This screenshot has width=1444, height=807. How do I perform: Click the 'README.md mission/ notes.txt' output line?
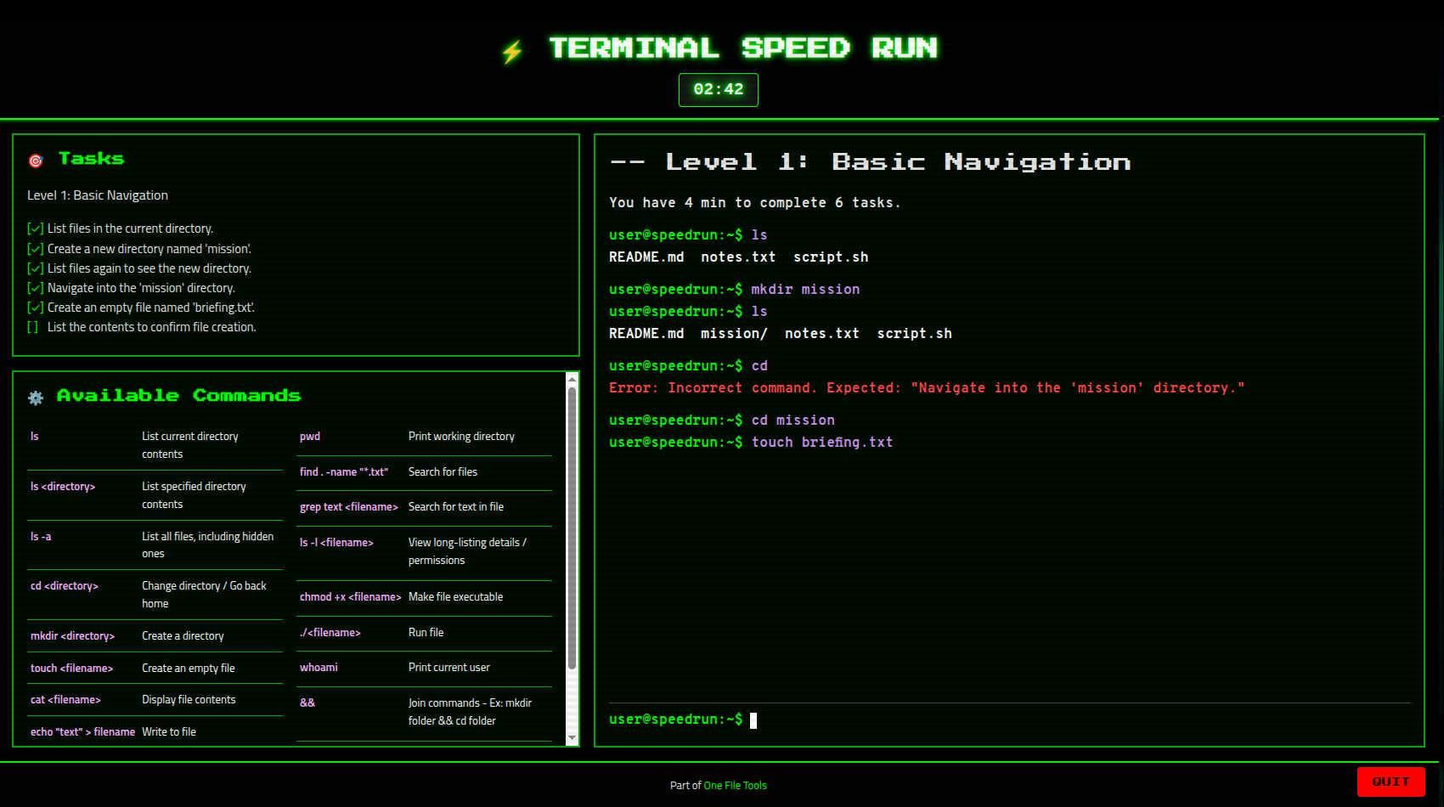tap(781, 334)
